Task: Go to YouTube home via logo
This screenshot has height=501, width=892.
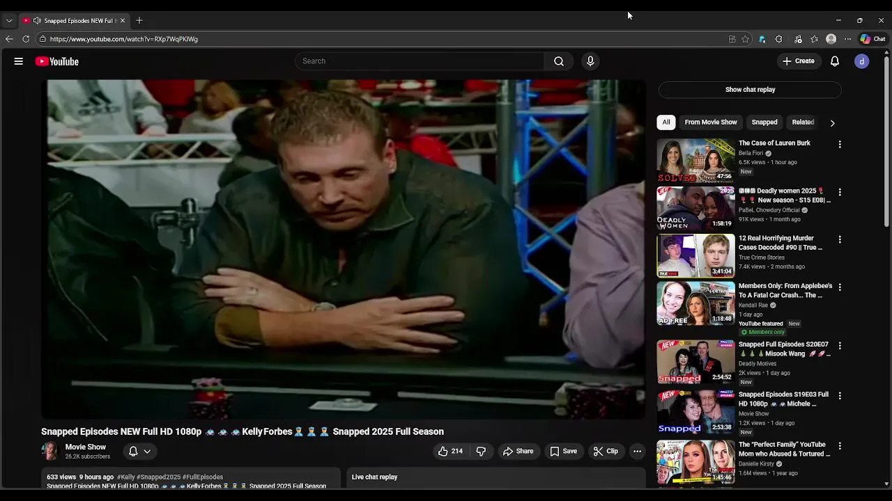Action: (x=57, y=61)
